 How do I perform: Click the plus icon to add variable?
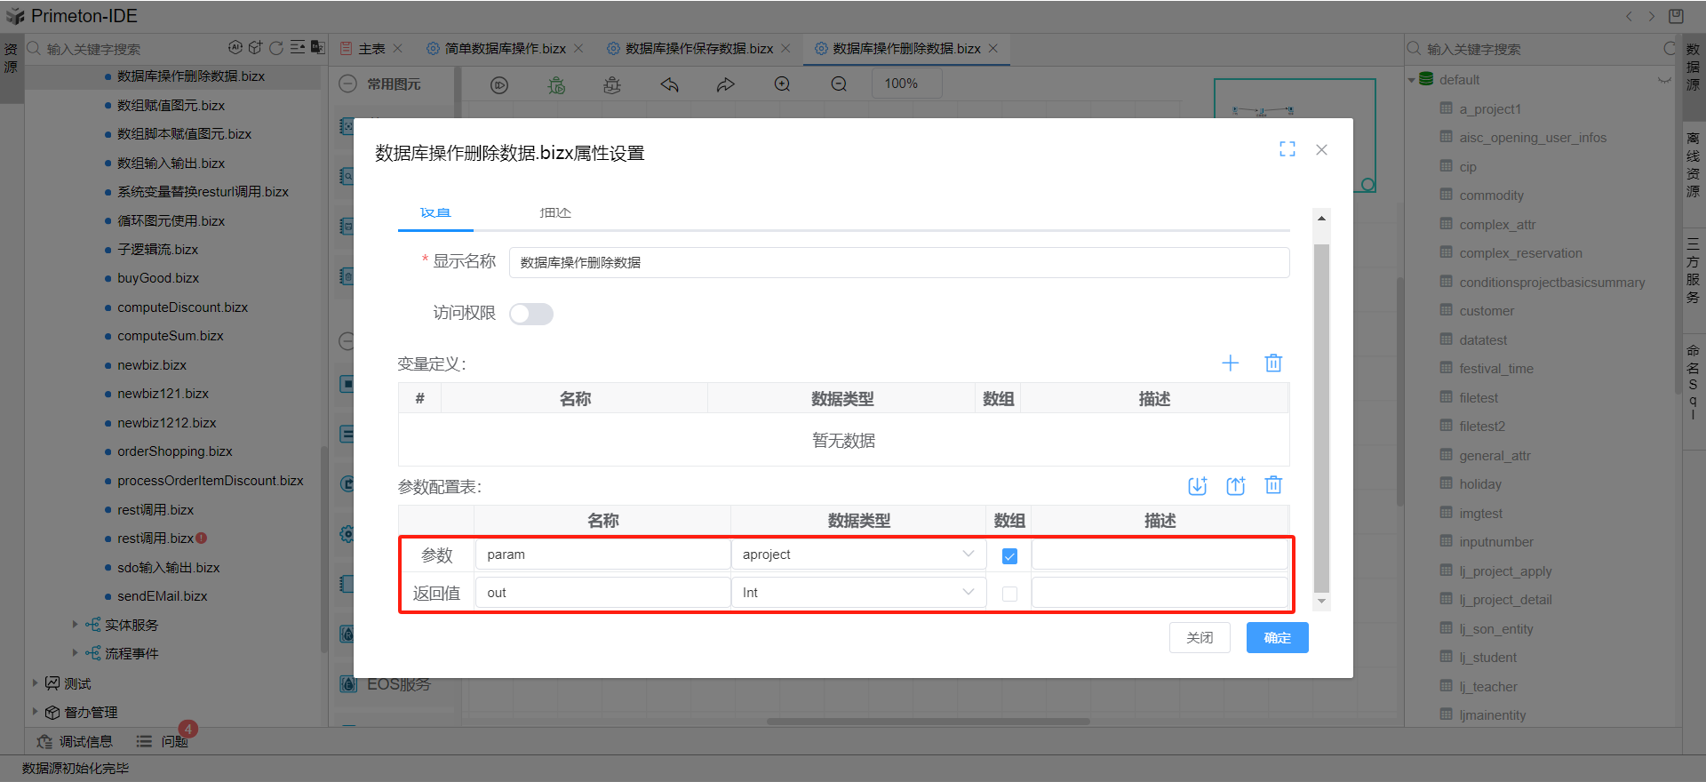pos(1230,363)
